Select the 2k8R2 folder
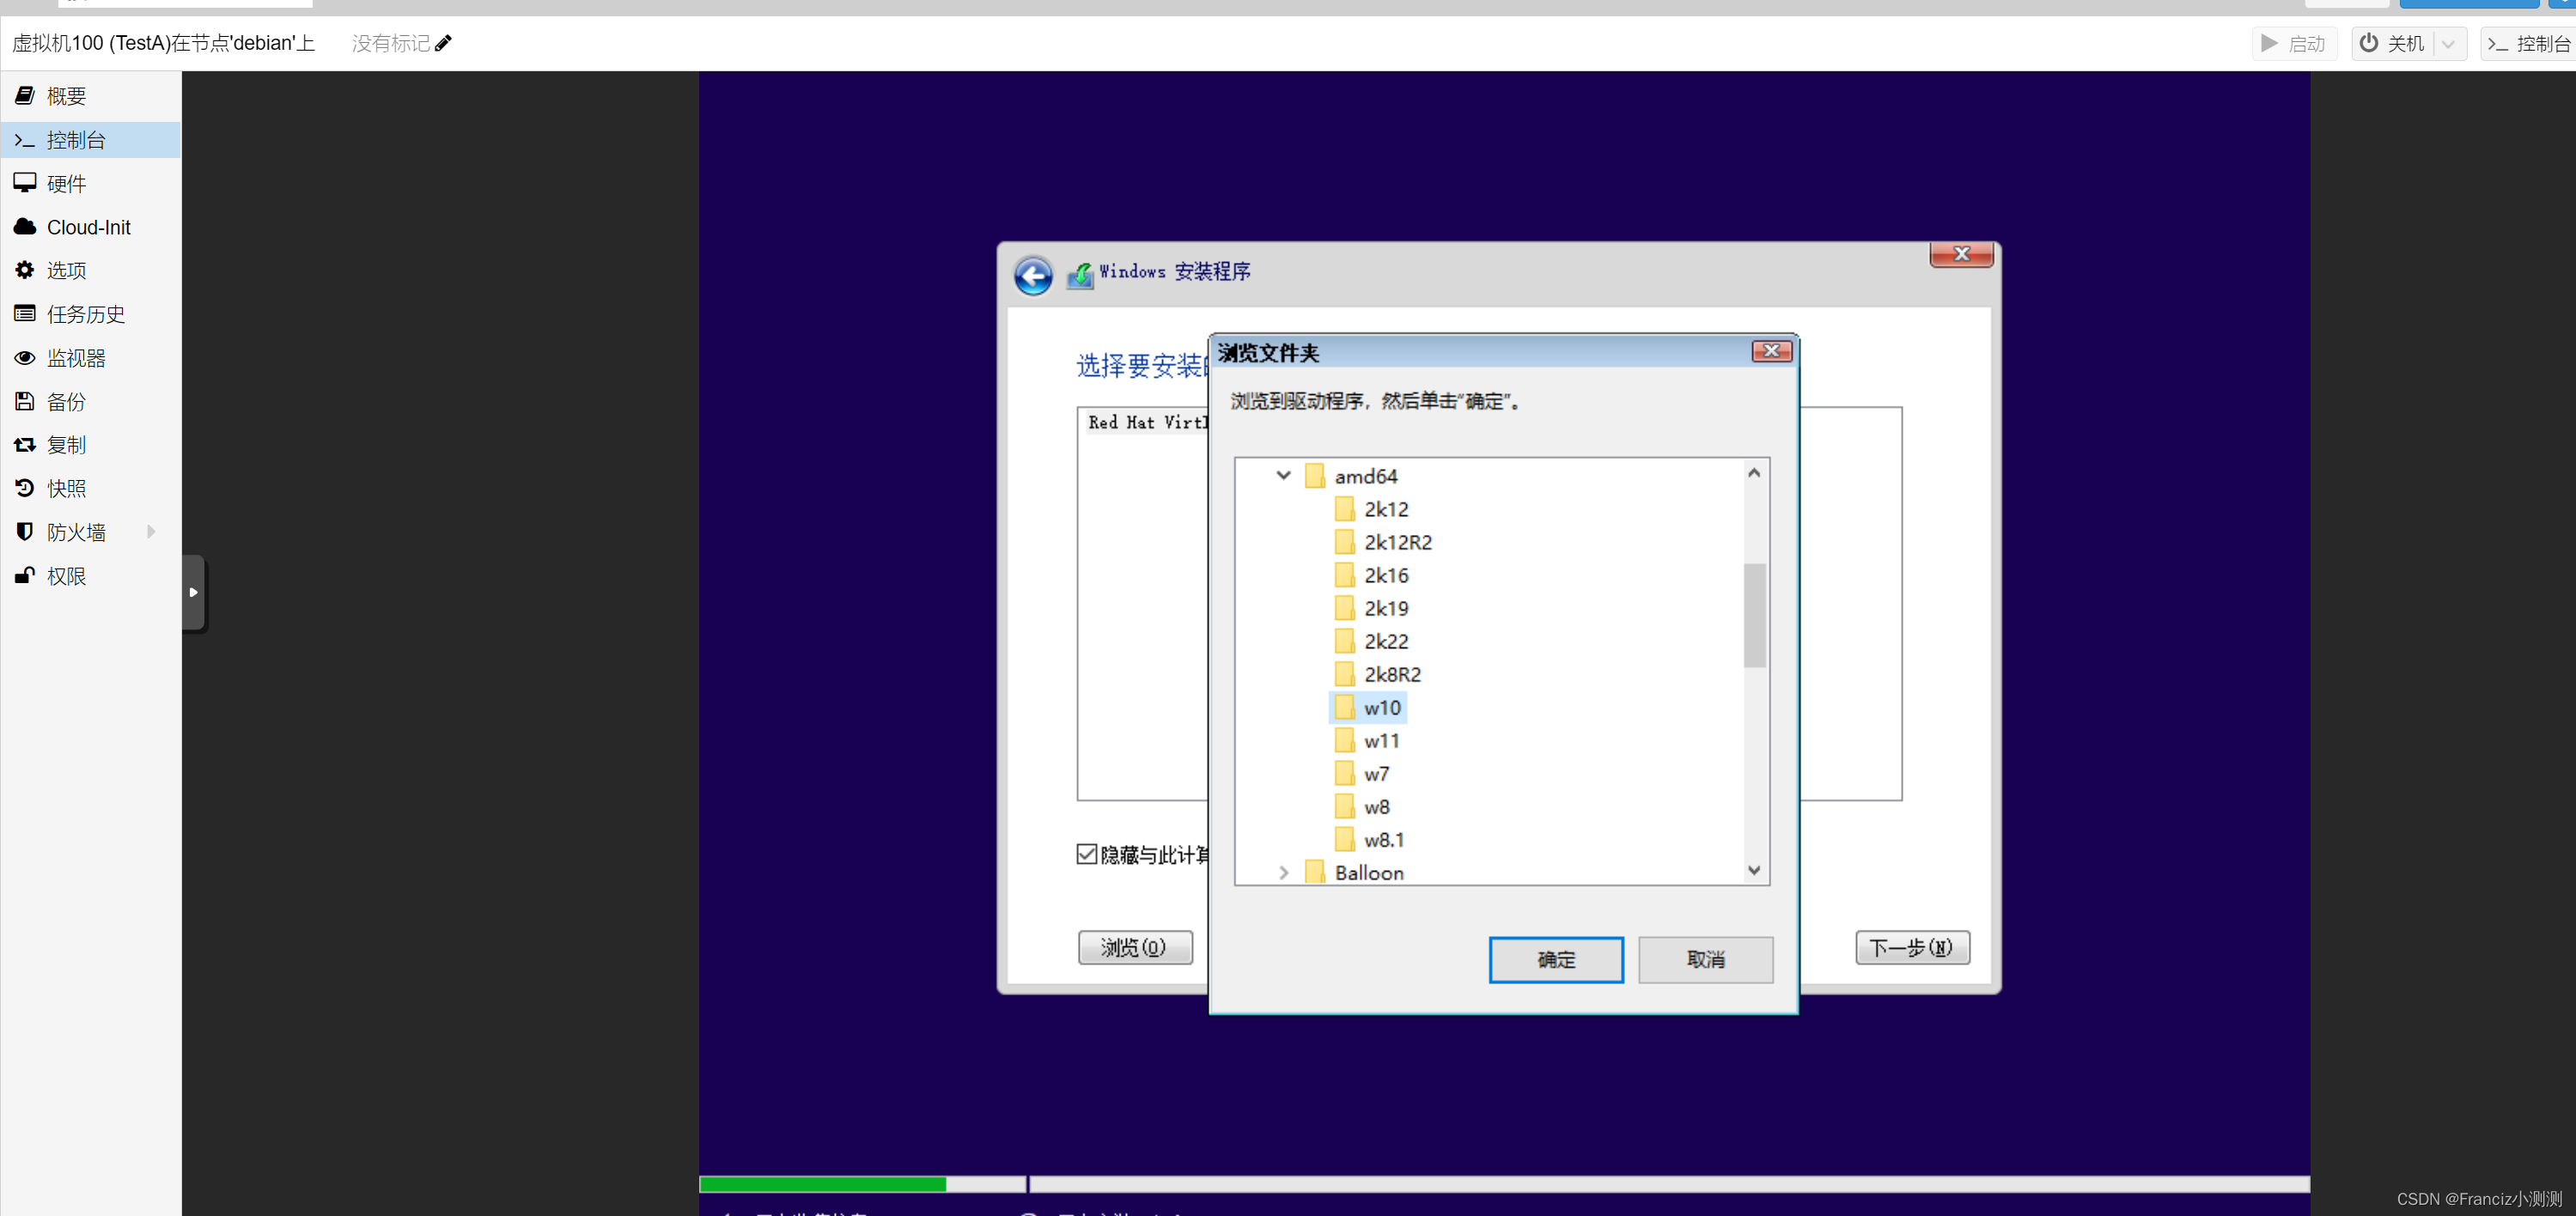This screenshot has width=2576, height=1216. click(1392, 674)
